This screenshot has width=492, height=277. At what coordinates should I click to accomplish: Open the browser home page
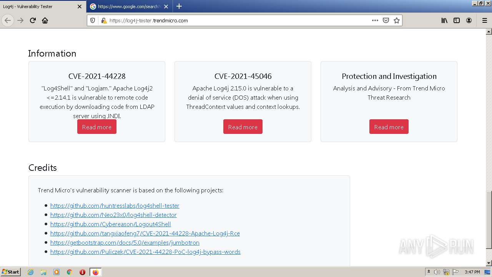45,20
